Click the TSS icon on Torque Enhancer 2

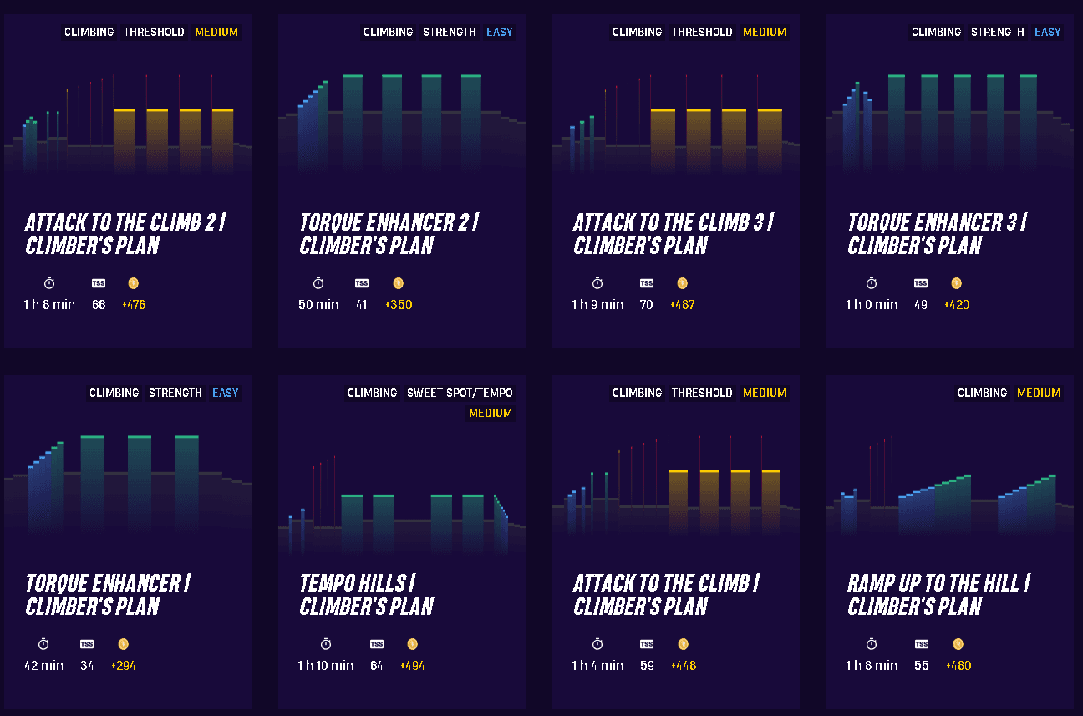tap(362, 283)
